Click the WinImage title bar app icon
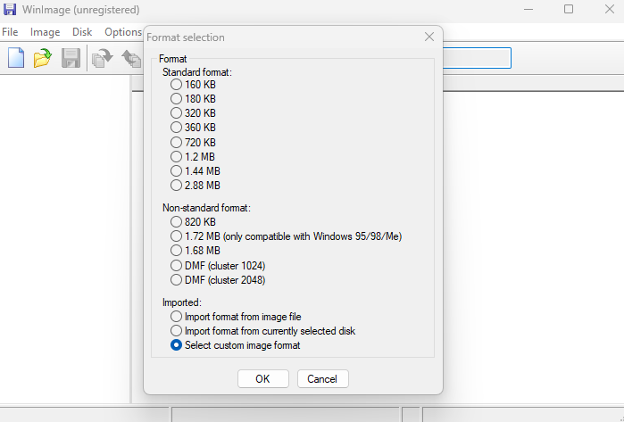The image size is (624, 422). (10, 9)
